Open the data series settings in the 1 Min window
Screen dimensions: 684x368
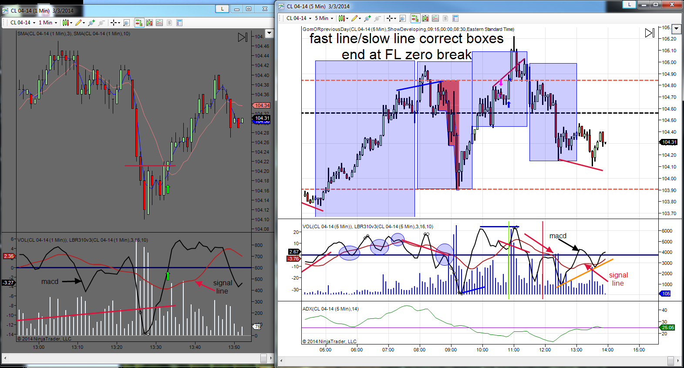(149, 23)
